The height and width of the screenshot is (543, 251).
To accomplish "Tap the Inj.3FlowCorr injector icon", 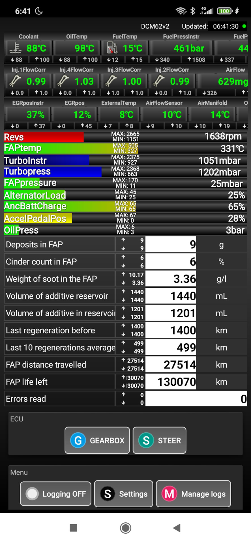I will click(111, 81).
